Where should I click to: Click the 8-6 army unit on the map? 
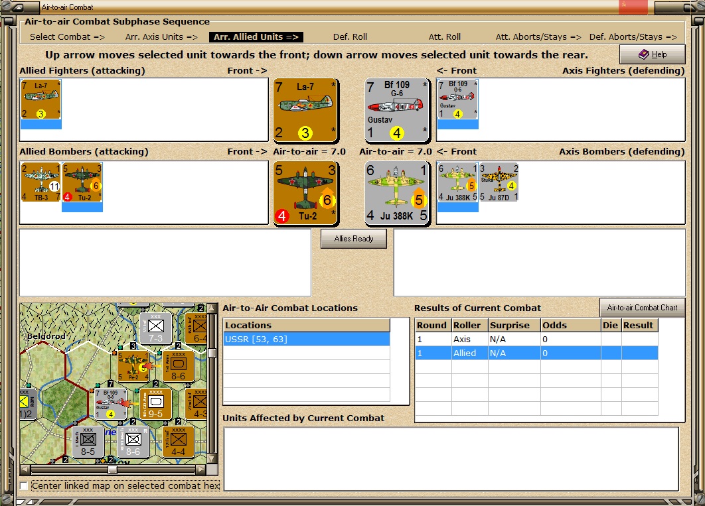tap(178, 366)
